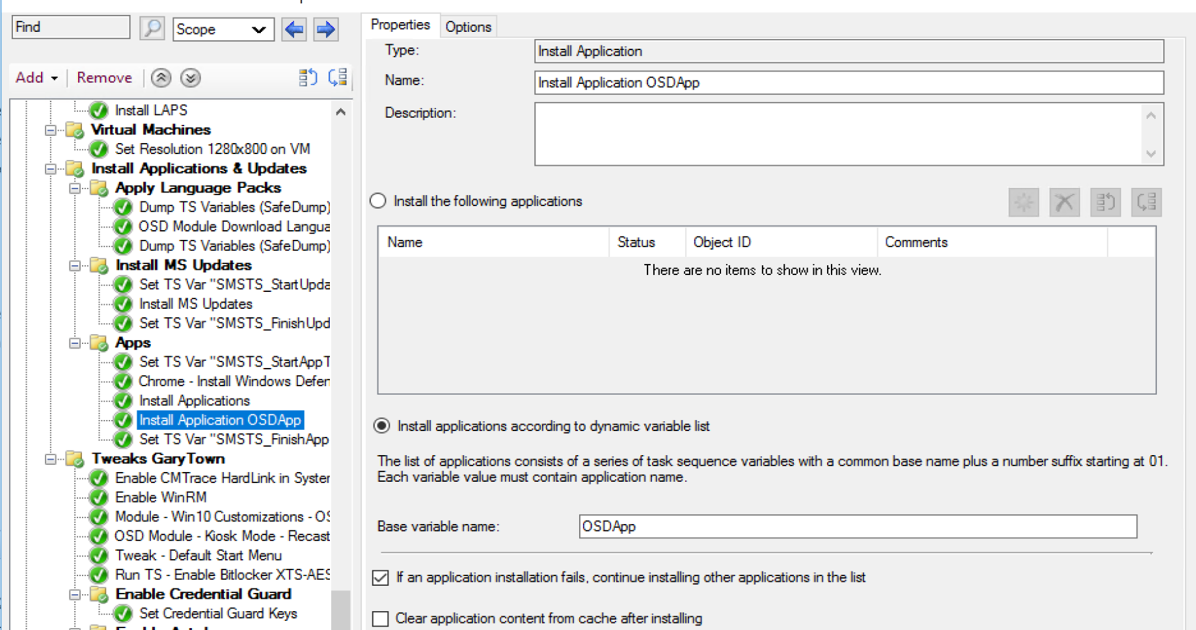Click the Base variable name input field
The width and height of the screenshot is (1196, 630).
(857, 527)
